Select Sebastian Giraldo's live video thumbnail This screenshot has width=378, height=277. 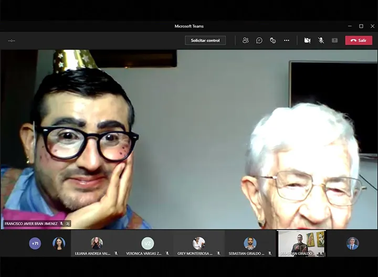[x=301, y=243]
